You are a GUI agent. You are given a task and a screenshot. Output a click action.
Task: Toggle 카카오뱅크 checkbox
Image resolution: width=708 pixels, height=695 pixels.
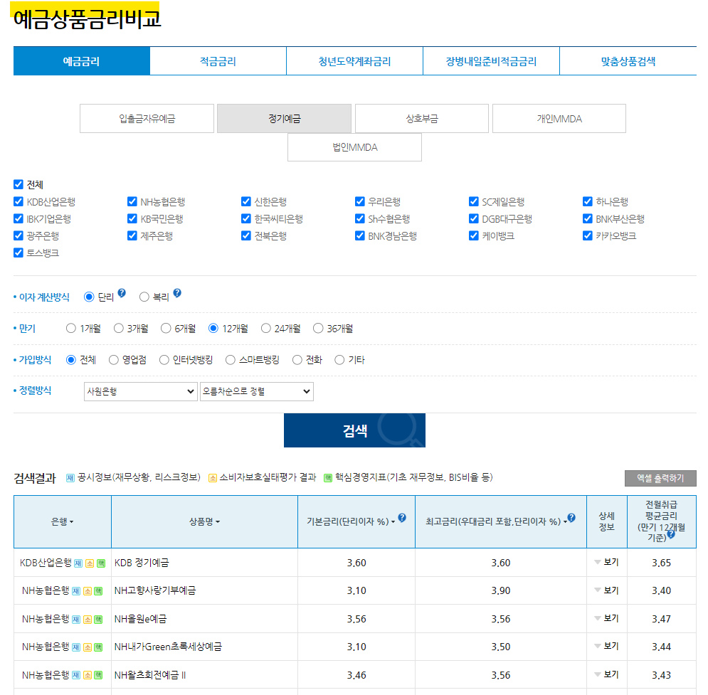[x=588, y=235]
